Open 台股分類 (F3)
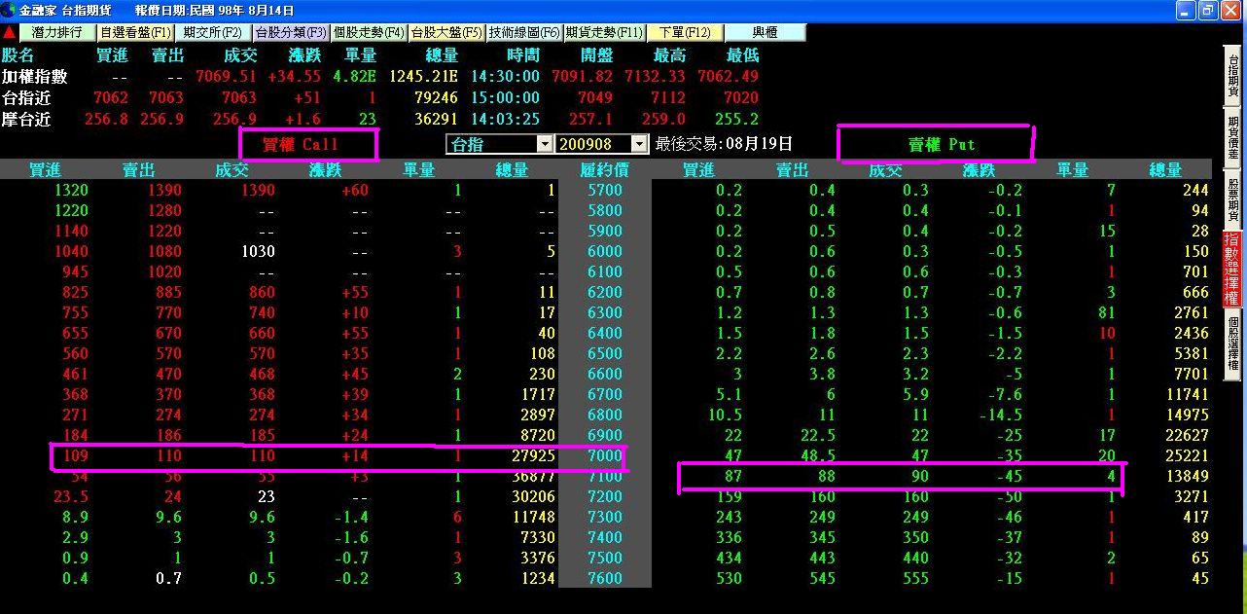This screenshot has width=1247, height=614. (290, 32)
